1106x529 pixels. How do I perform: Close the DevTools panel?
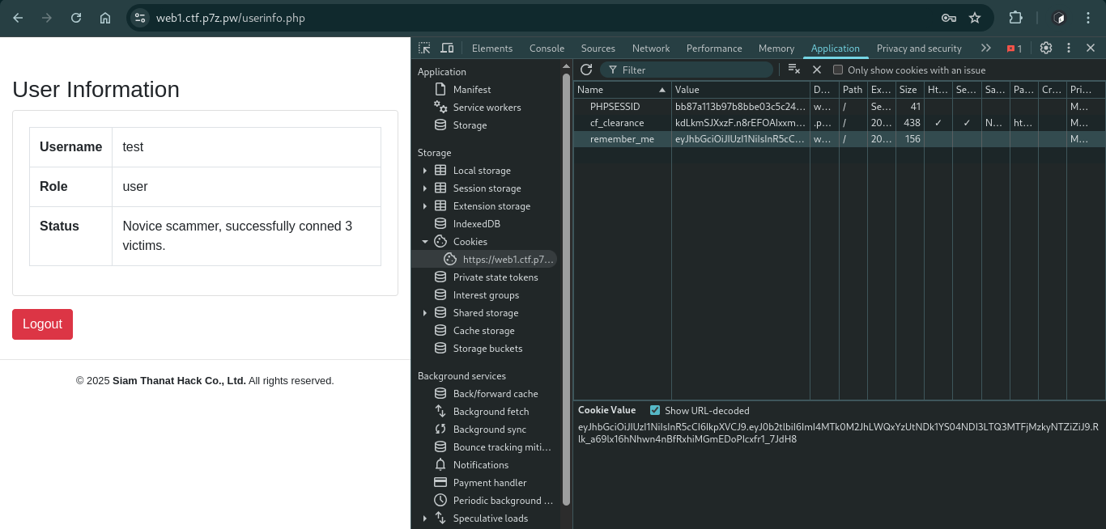1091,49
